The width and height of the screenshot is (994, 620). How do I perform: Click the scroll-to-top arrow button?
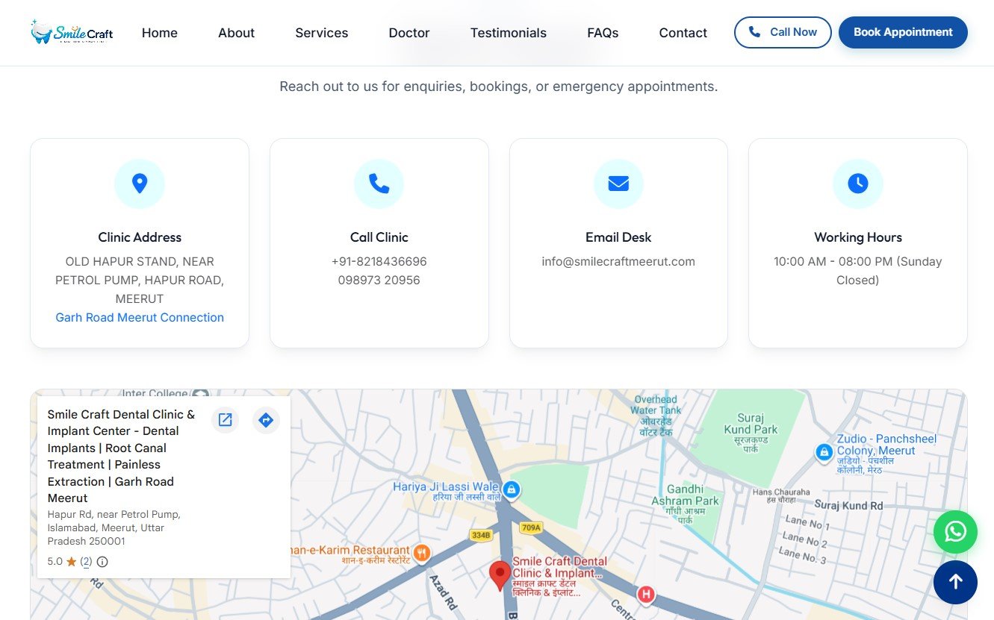[955, 582]
